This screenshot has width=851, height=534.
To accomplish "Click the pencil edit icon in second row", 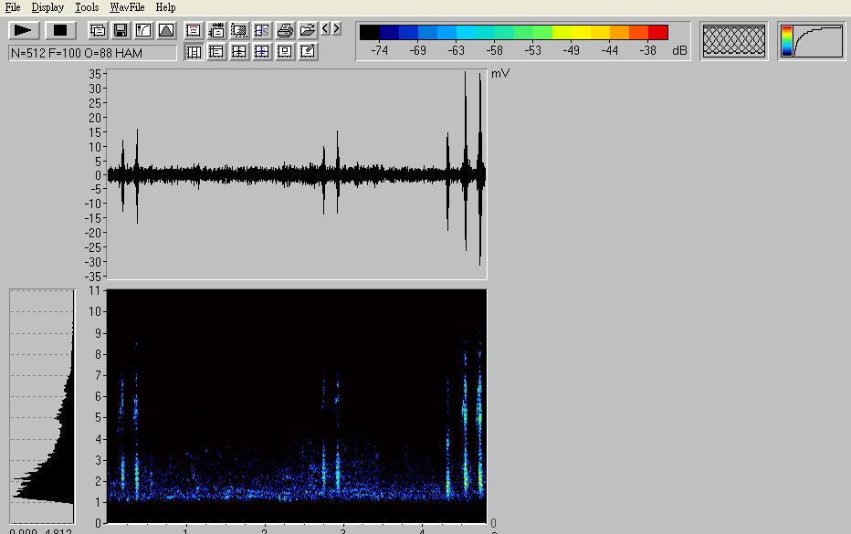I will click(x=308, y=52).
